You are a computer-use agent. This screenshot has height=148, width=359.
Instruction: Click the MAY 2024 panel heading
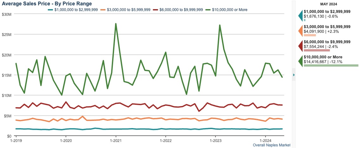pos(329,4)
